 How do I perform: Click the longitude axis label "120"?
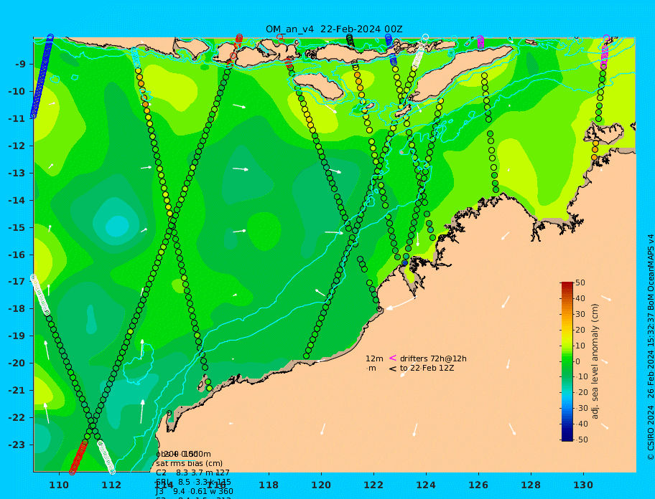(321, 485)
